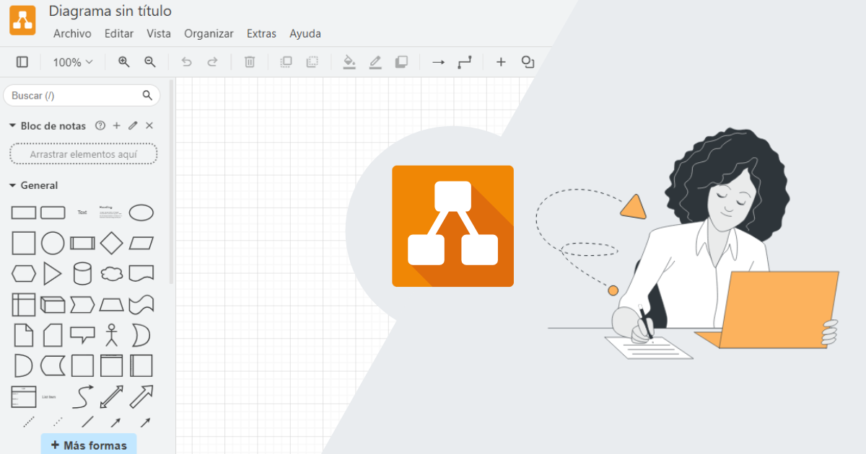The height and width of the screenshot is (454, 866).
Task: Collapse the General shapes section
Action: coord(12,185)
